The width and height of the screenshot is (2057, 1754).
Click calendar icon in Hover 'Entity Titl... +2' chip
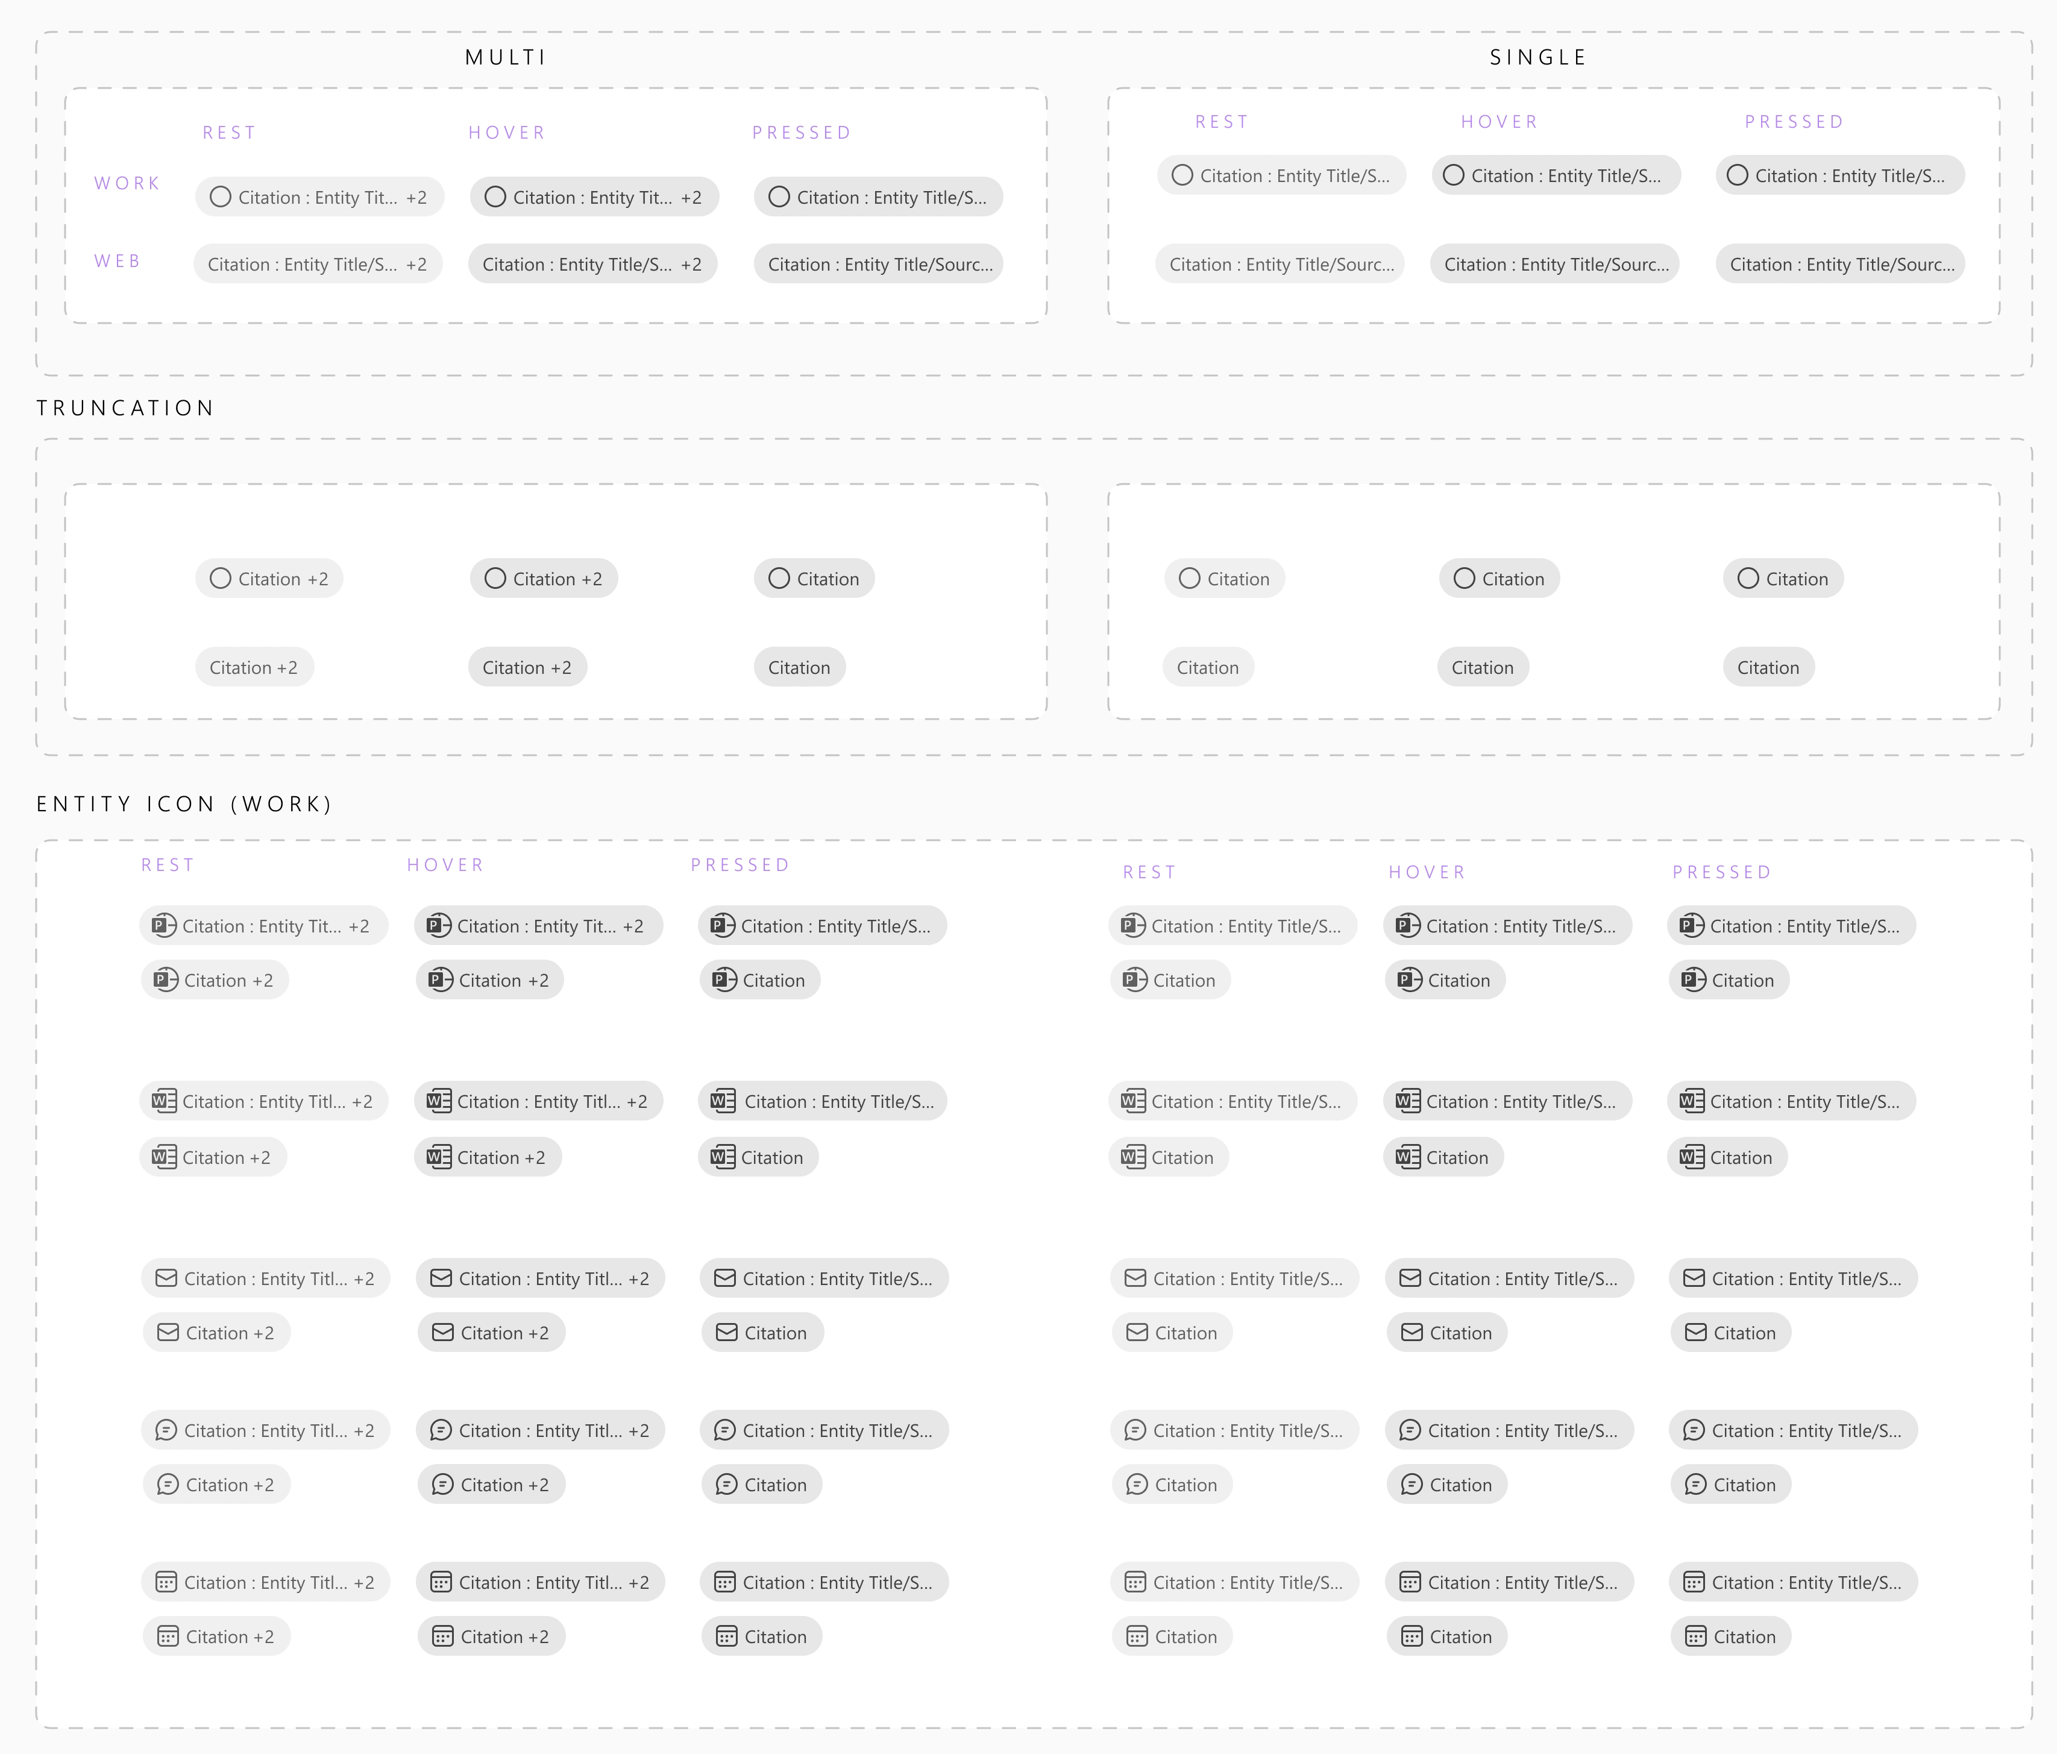click(441, 1582)
